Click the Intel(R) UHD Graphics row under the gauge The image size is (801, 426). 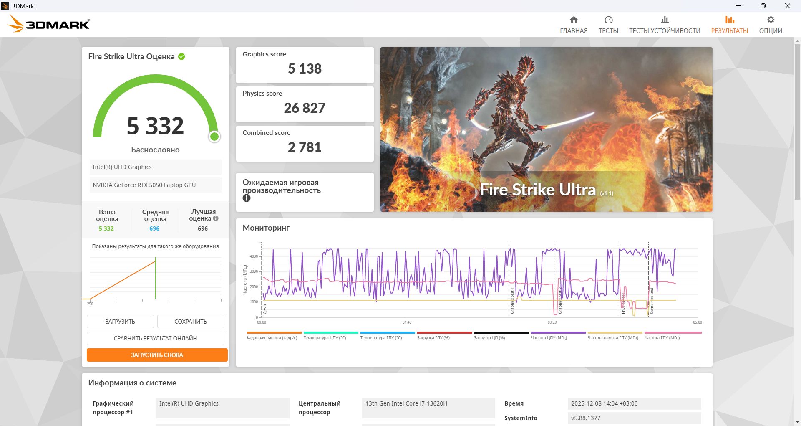156,167
